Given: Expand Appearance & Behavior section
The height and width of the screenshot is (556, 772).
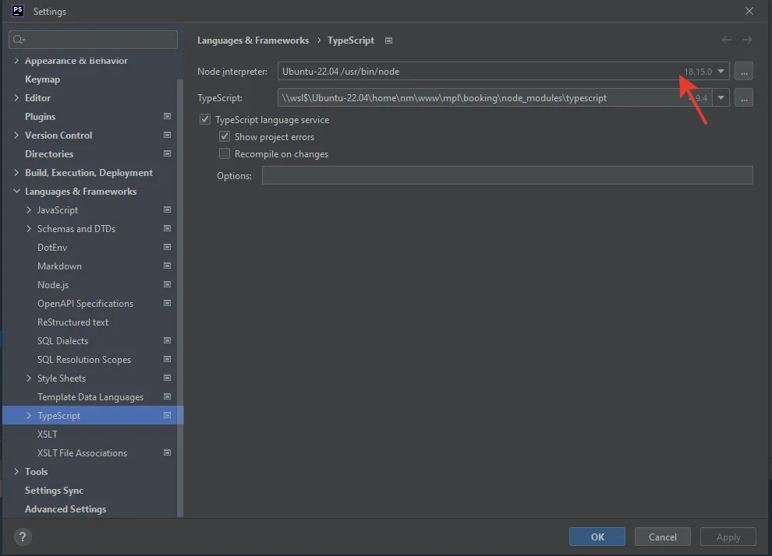Looking at the screenshot, I should pos(16,61).
